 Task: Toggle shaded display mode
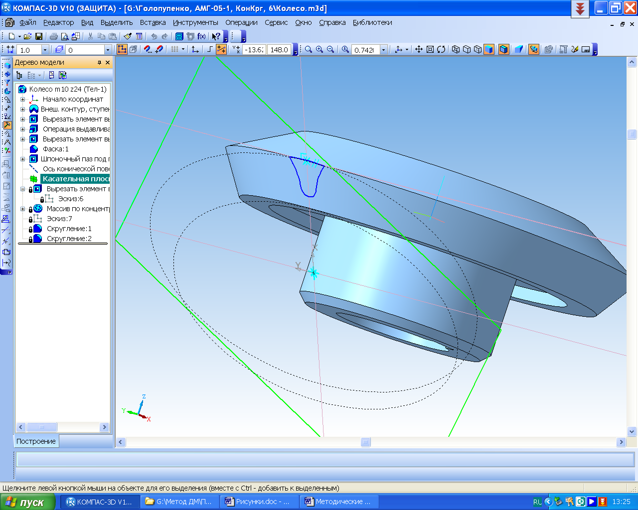click(x=488, y=50)
